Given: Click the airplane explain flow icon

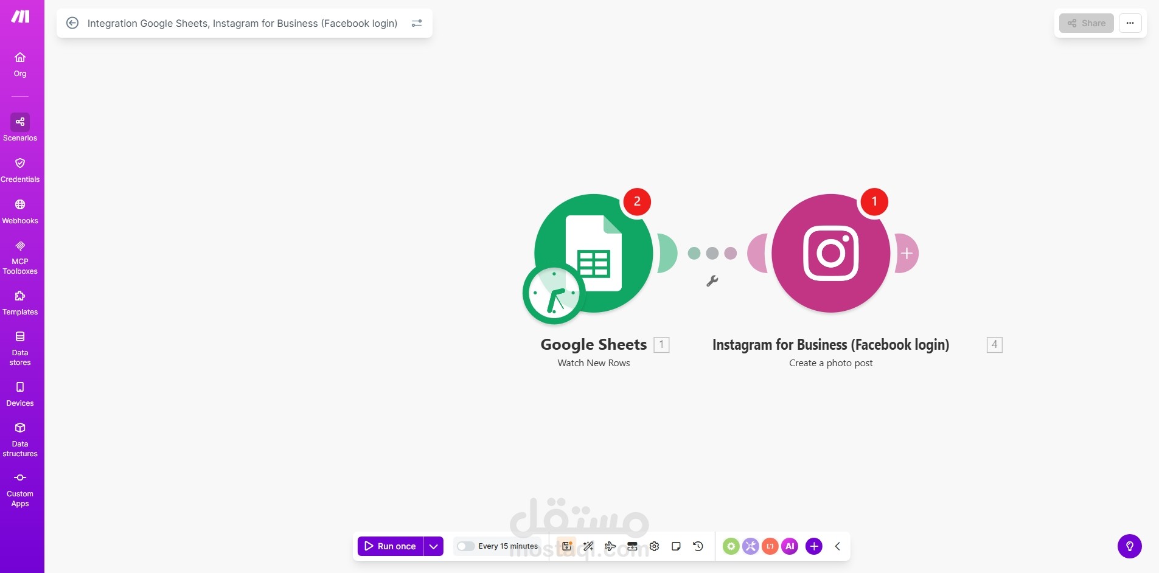Looking at the screenshot, I should click(610, 546).
